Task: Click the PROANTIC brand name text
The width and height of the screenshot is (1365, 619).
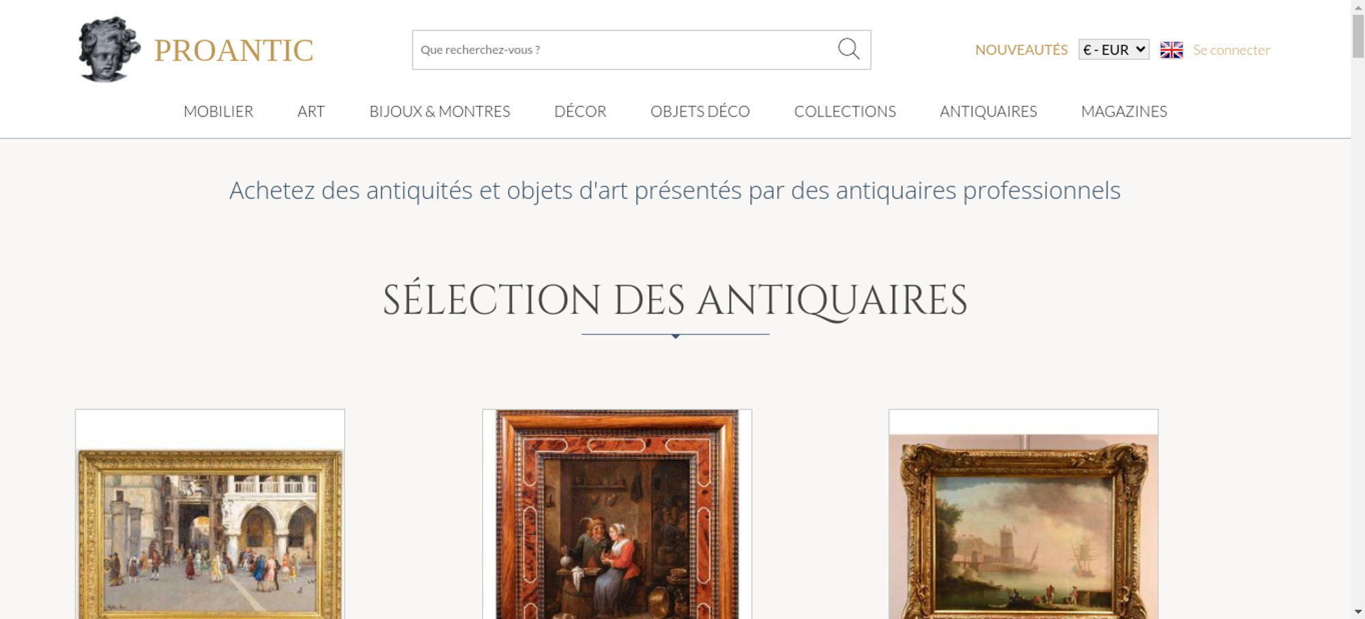Action: (233, 50)
